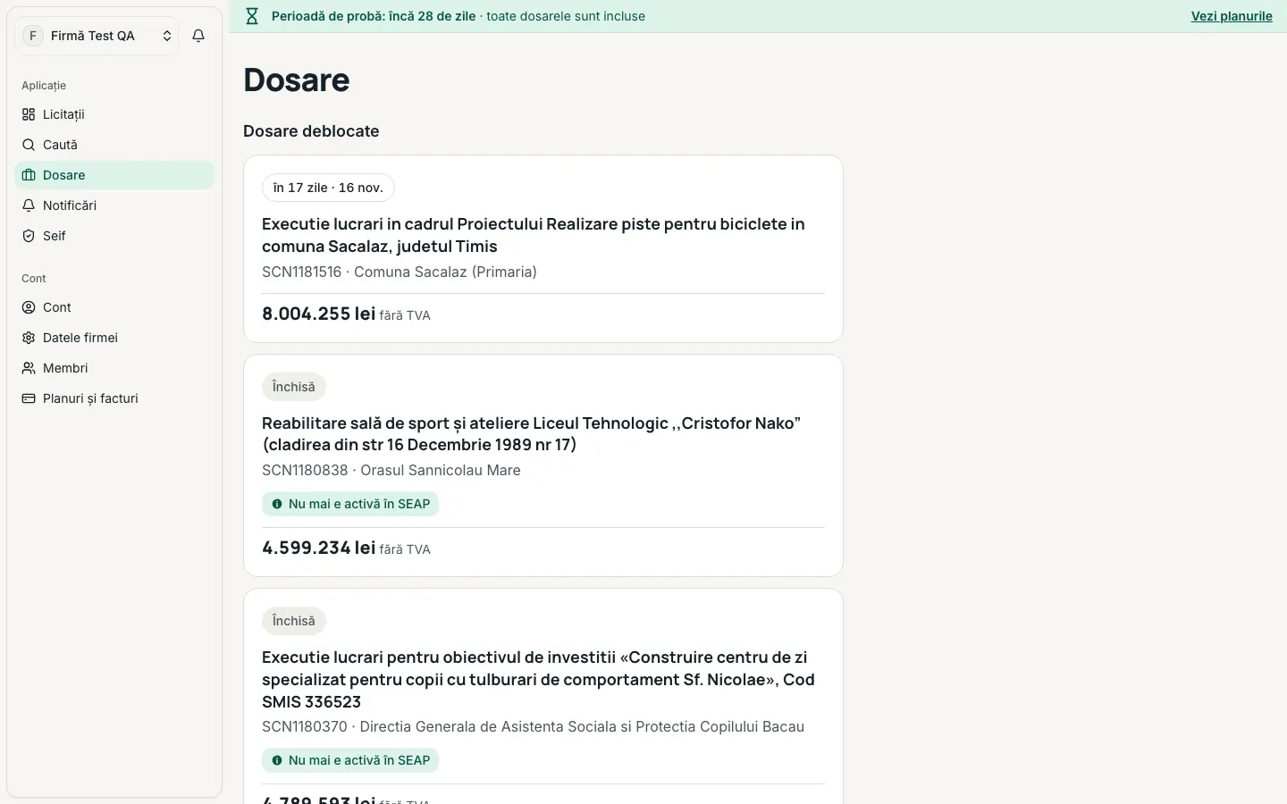Click the Seif shield icon
Image resolution: width=1287 pixels, height=804 pixels.
[x=29, y=236]
